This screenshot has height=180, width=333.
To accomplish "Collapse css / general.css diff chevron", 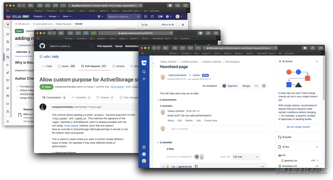I will point(163,167).
